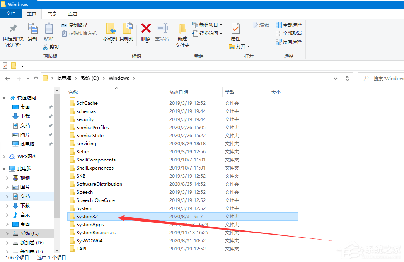Navigate up using the up-arrow icon
This screenshot has height=262, width=404.
tap(36, 78)
